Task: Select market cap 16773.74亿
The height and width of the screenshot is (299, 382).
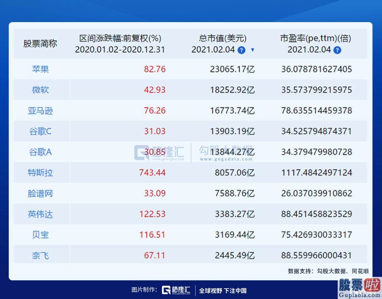Action: [233, 111]
